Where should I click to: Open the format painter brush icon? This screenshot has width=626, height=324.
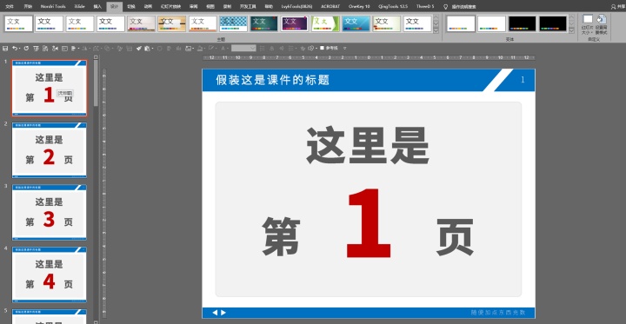tap(139, 49)
